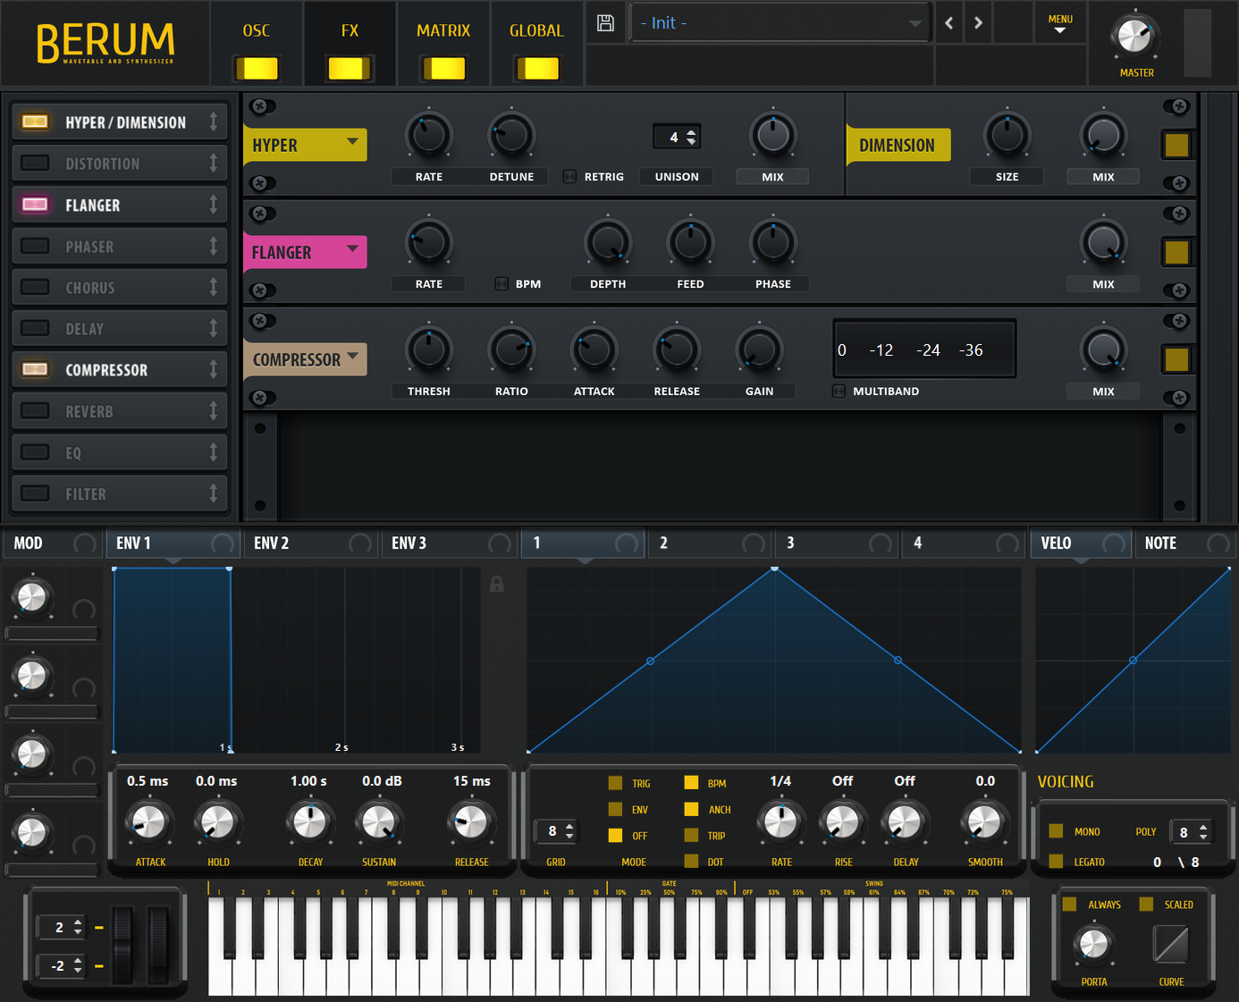The height and width of the screenshot is (1002, 1239).
Task: Click the yellow square on the Compressor module
Action: click(x=1176, y=359)
